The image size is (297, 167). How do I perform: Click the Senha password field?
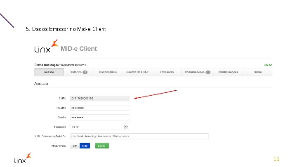[100, 118]
